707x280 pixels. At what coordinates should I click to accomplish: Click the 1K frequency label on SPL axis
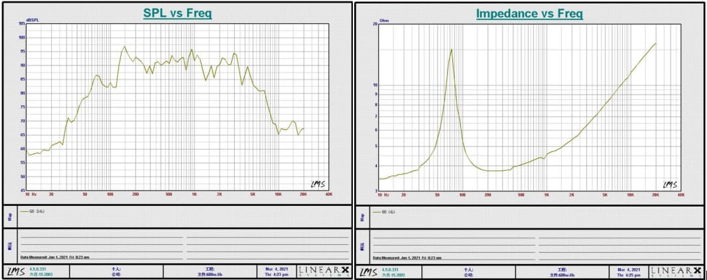click(x=193, y=195)
